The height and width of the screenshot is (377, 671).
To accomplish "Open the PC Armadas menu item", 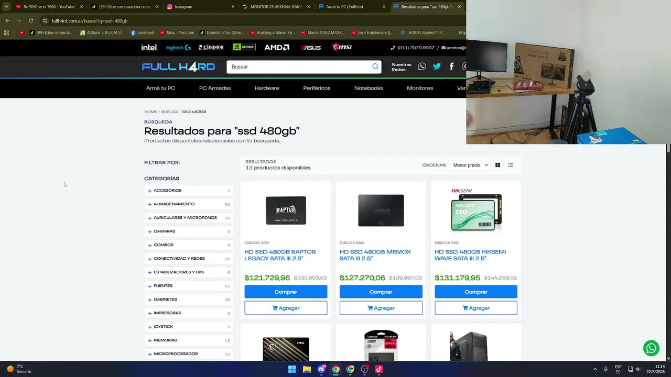I will (215, 88).
